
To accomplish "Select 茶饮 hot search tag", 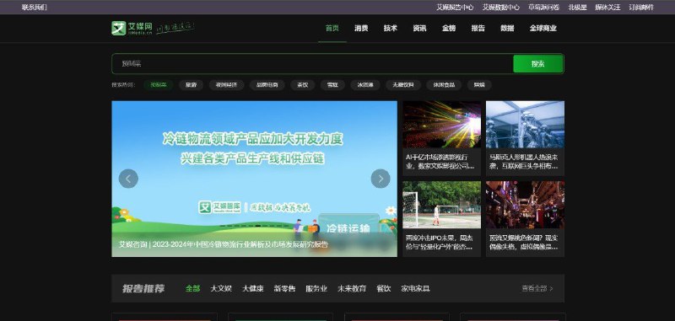I will point(303,85).
